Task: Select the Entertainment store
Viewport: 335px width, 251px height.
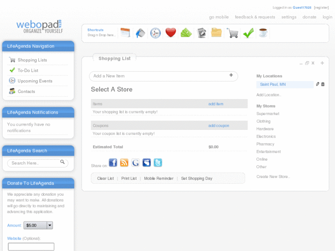Action: pyautogui.click(x=269, y=152)
